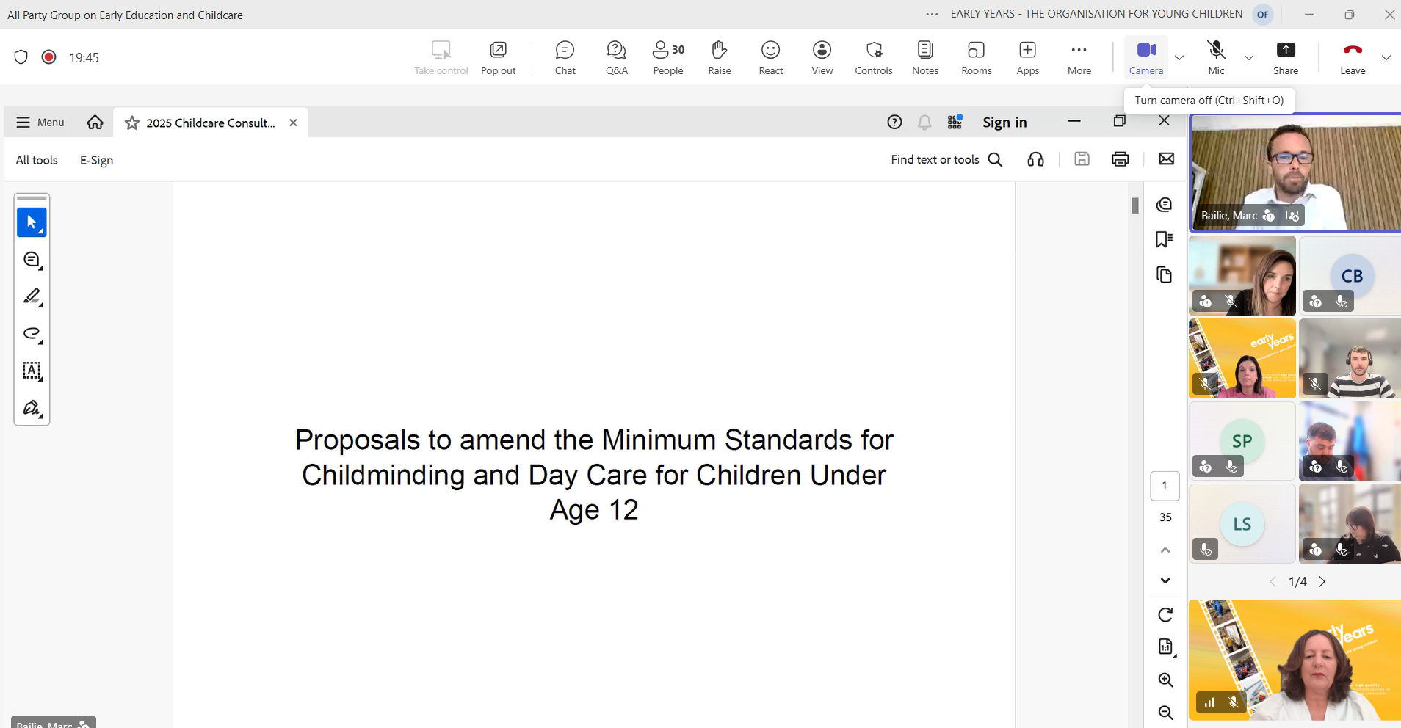This screenshot has height=728, width=1401.
Task: Rotate the PDF page
Action: coord(1165,615)
